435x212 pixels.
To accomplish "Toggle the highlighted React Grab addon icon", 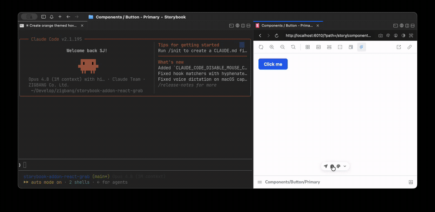I will point(361,47).
